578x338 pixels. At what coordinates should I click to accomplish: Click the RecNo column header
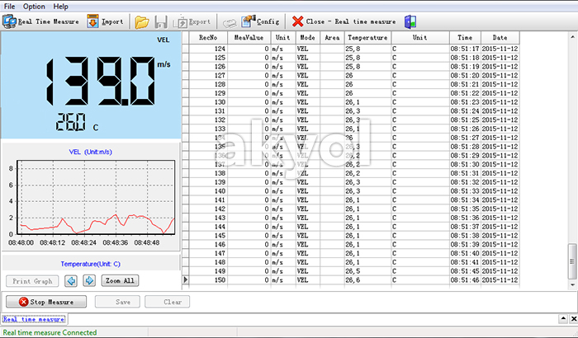click(208, 38)
